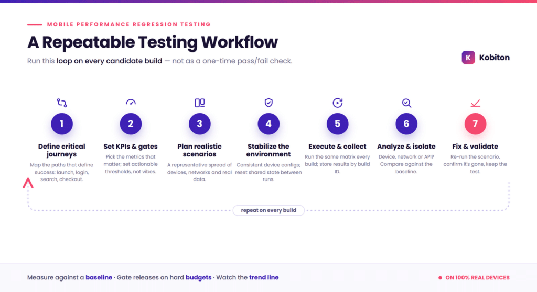Click the magnifier checkmark icon above step 6
537x292 pixels.
[406, 103]
